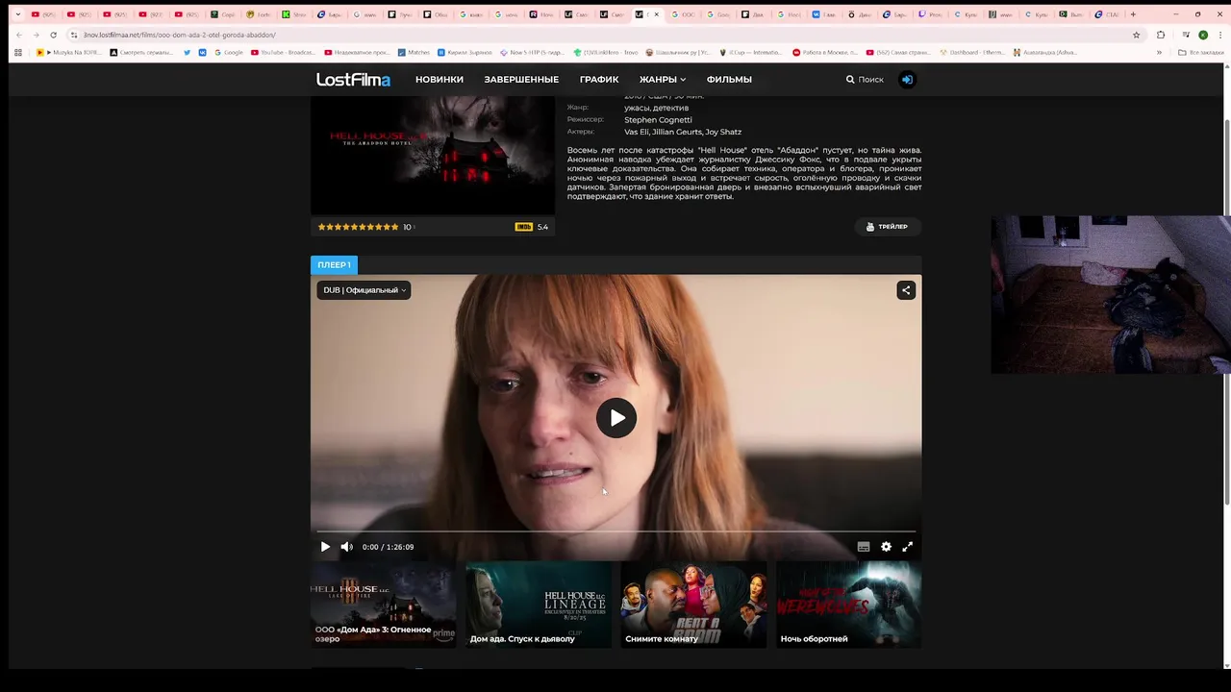Open the YouTube - Broadcast bookmark

[283, 52]
